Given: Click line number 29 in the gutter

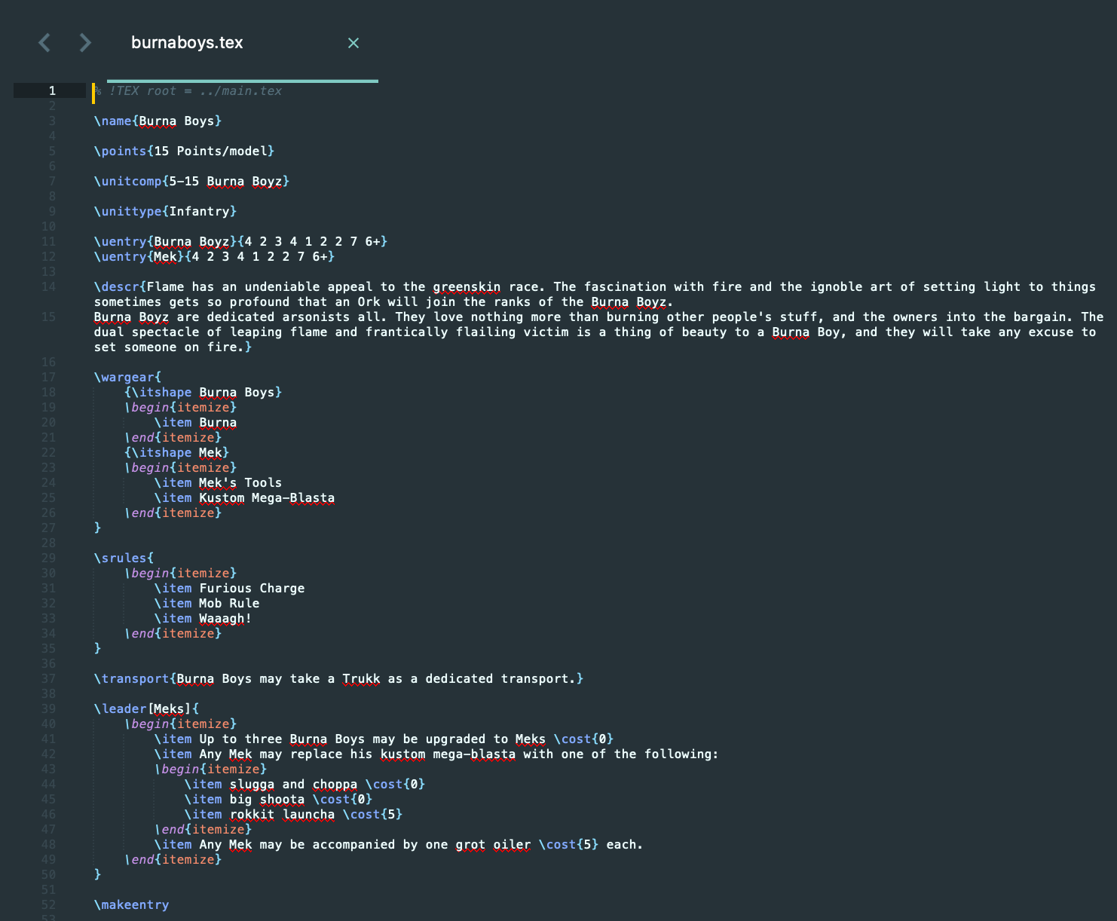Looking at the screenshot, I should (48, 558).
